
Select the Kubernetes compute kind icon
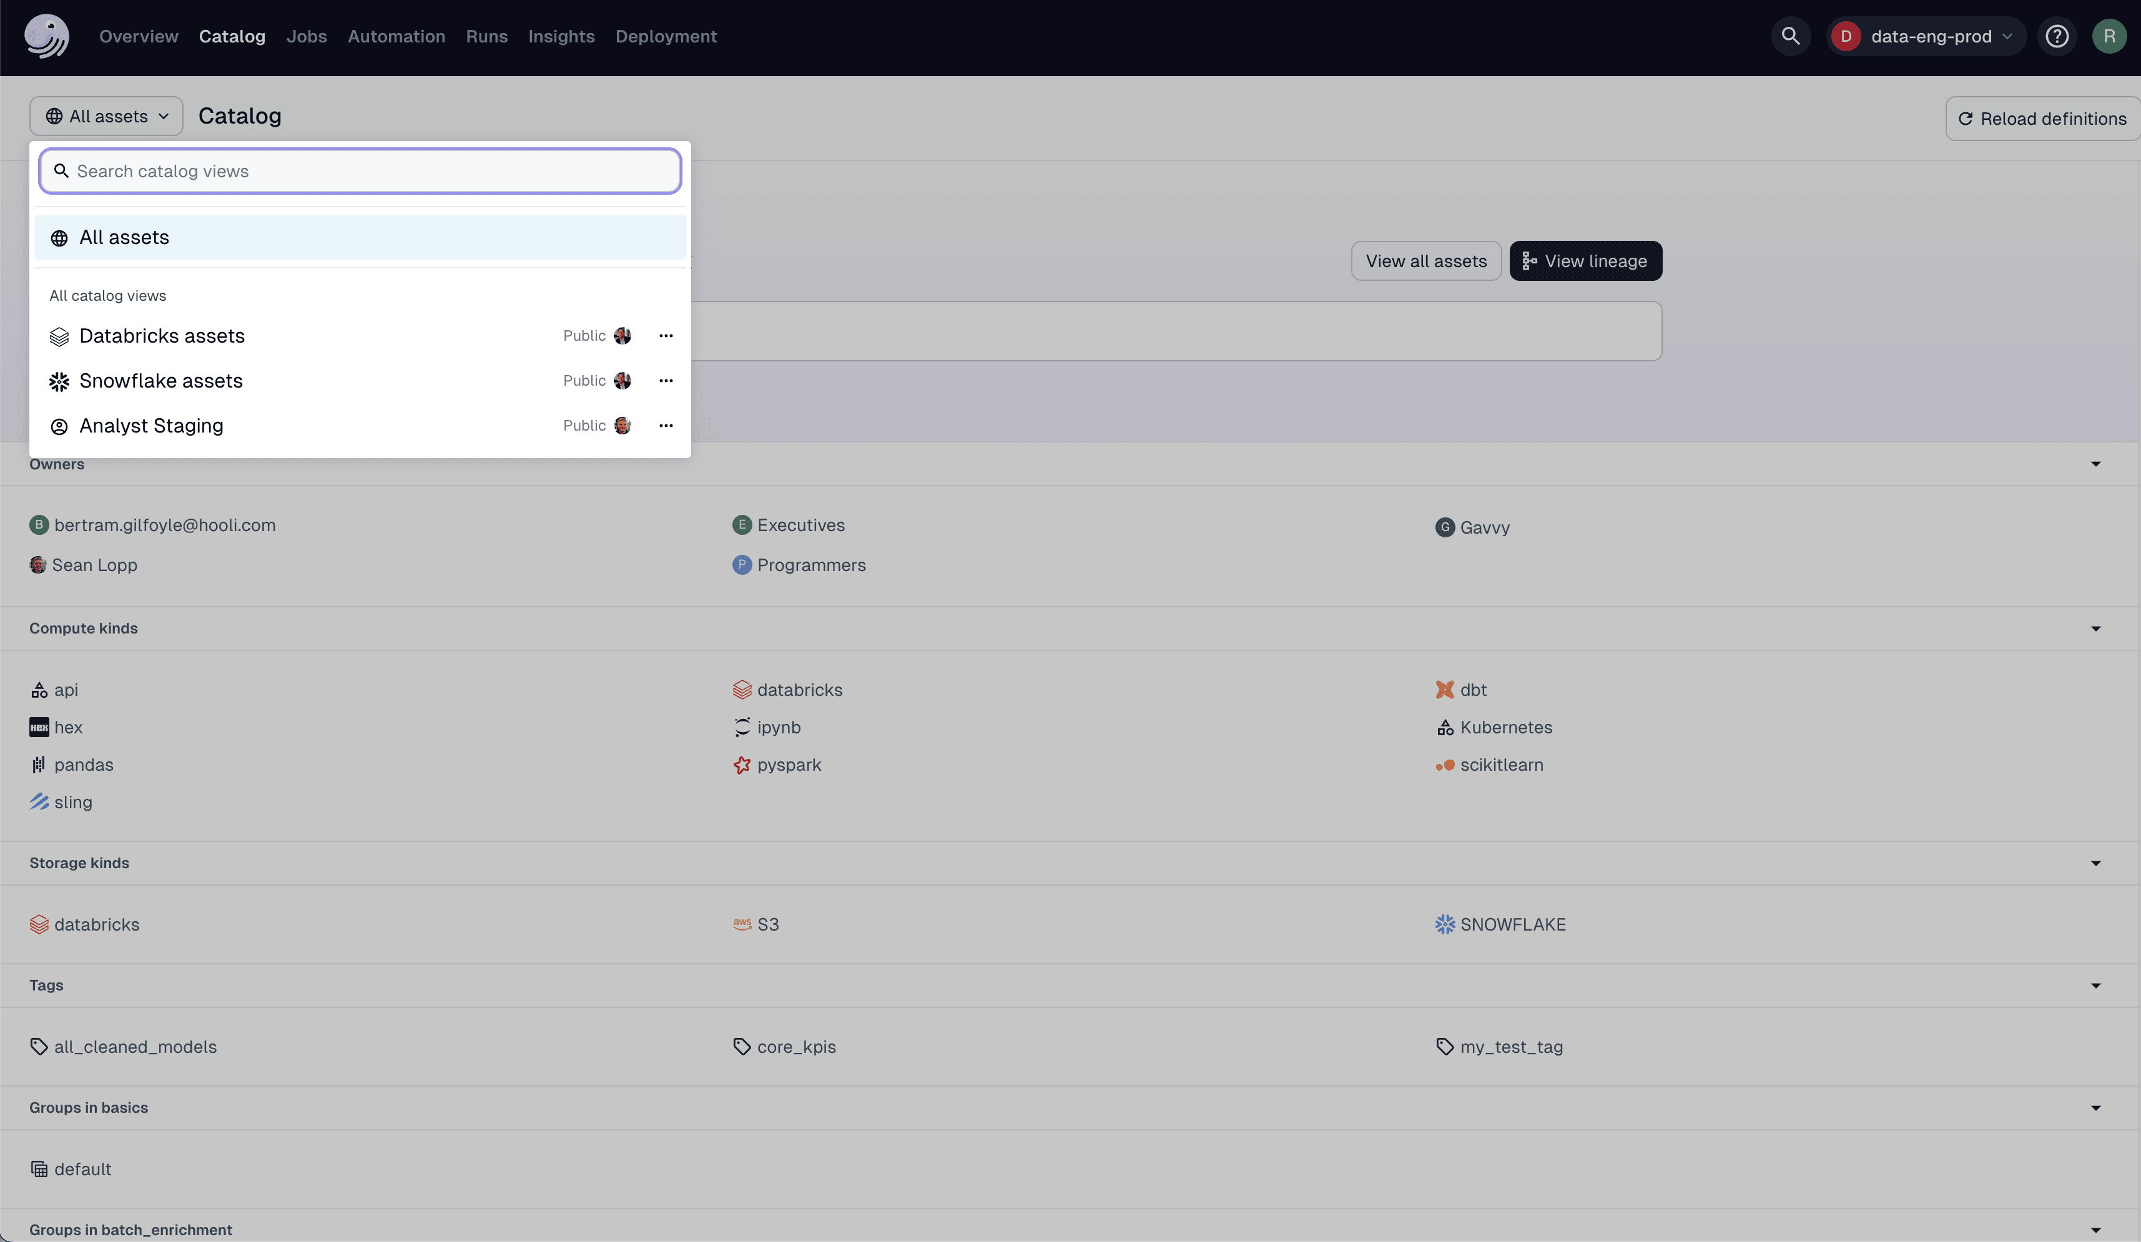[x=1444, y=727]
